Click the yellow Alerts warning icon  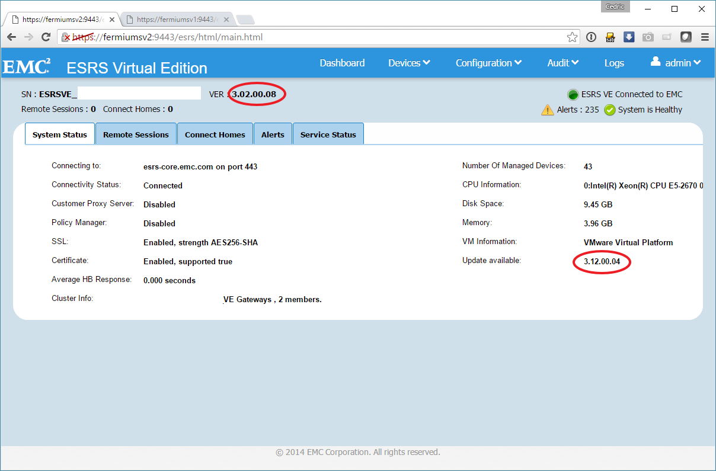(548, 110)
